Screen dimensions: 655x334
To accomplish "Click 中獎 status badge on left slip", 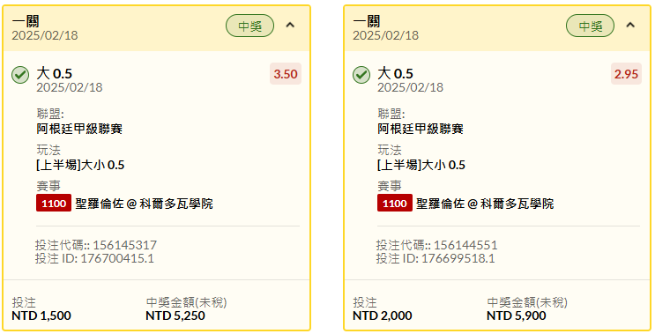I will coord(249,26).
